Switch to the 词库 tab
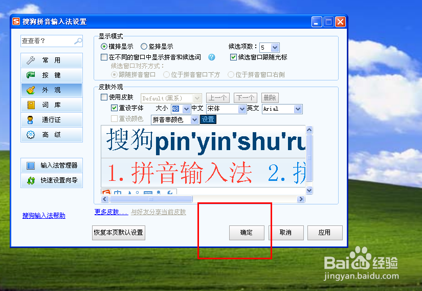The height and width of the screenshot is (291, 422). [x=52, y=105]
